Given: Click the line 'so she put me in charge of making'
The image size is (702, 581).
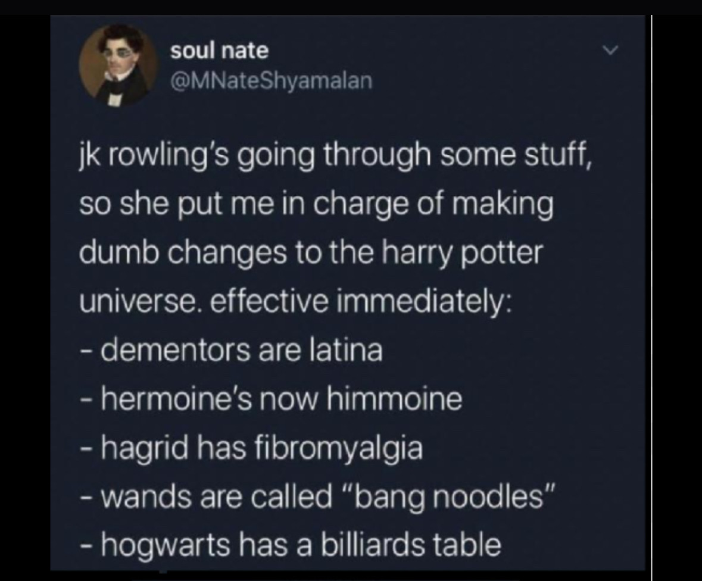Looking at the screenshot, I should coord(317,205).
